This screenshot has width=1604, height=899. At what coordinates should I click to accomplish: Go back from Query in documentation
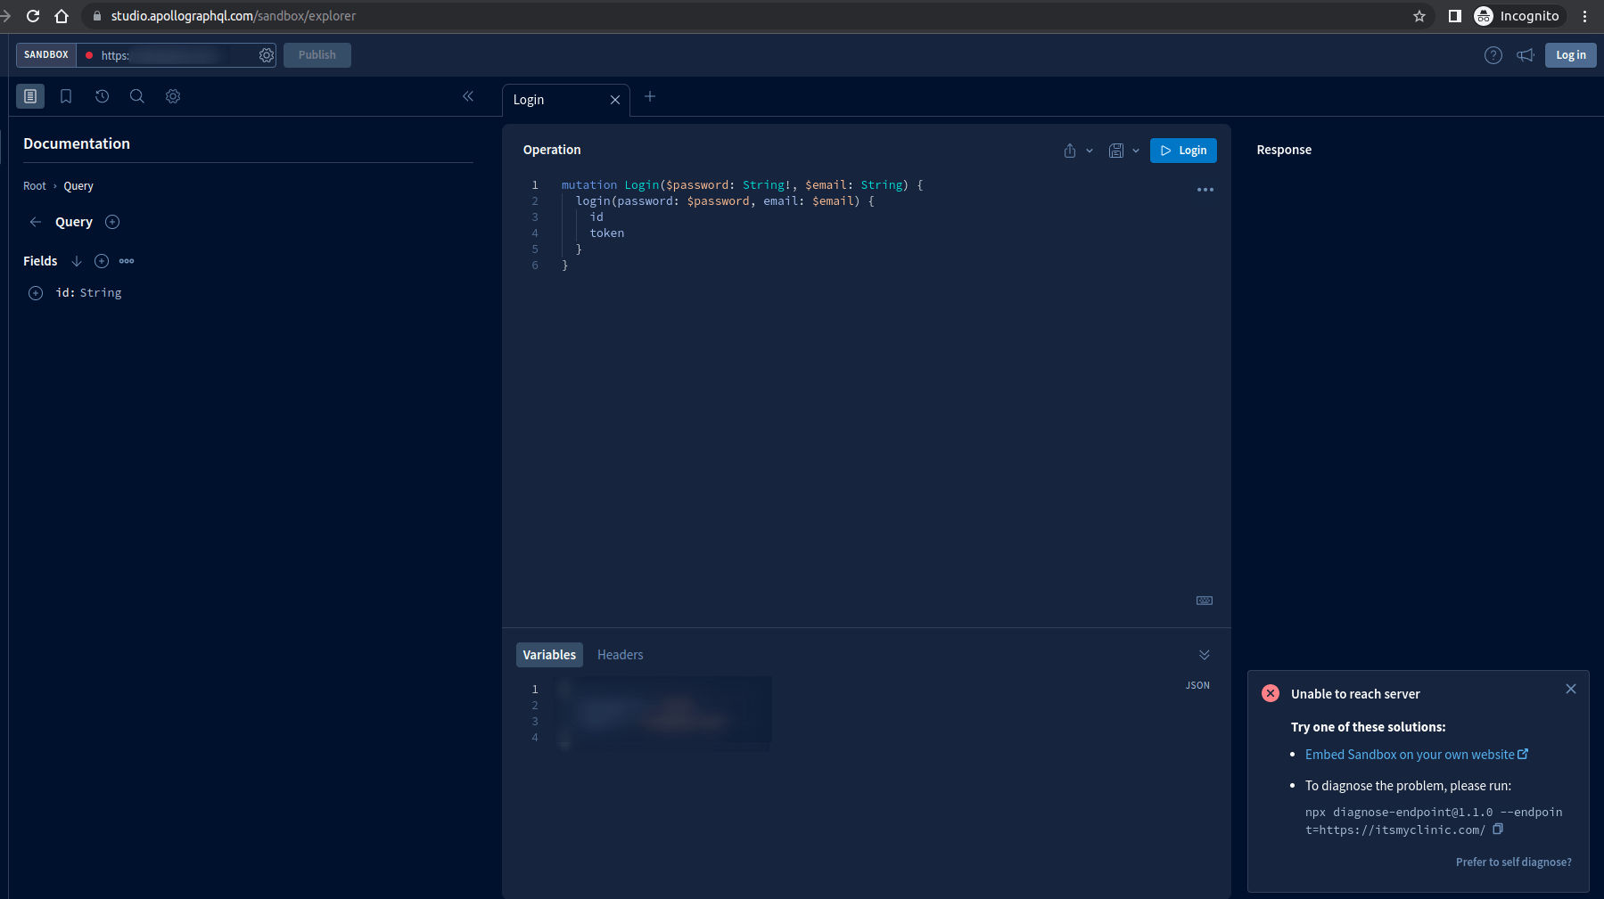(x=36, y=222)
